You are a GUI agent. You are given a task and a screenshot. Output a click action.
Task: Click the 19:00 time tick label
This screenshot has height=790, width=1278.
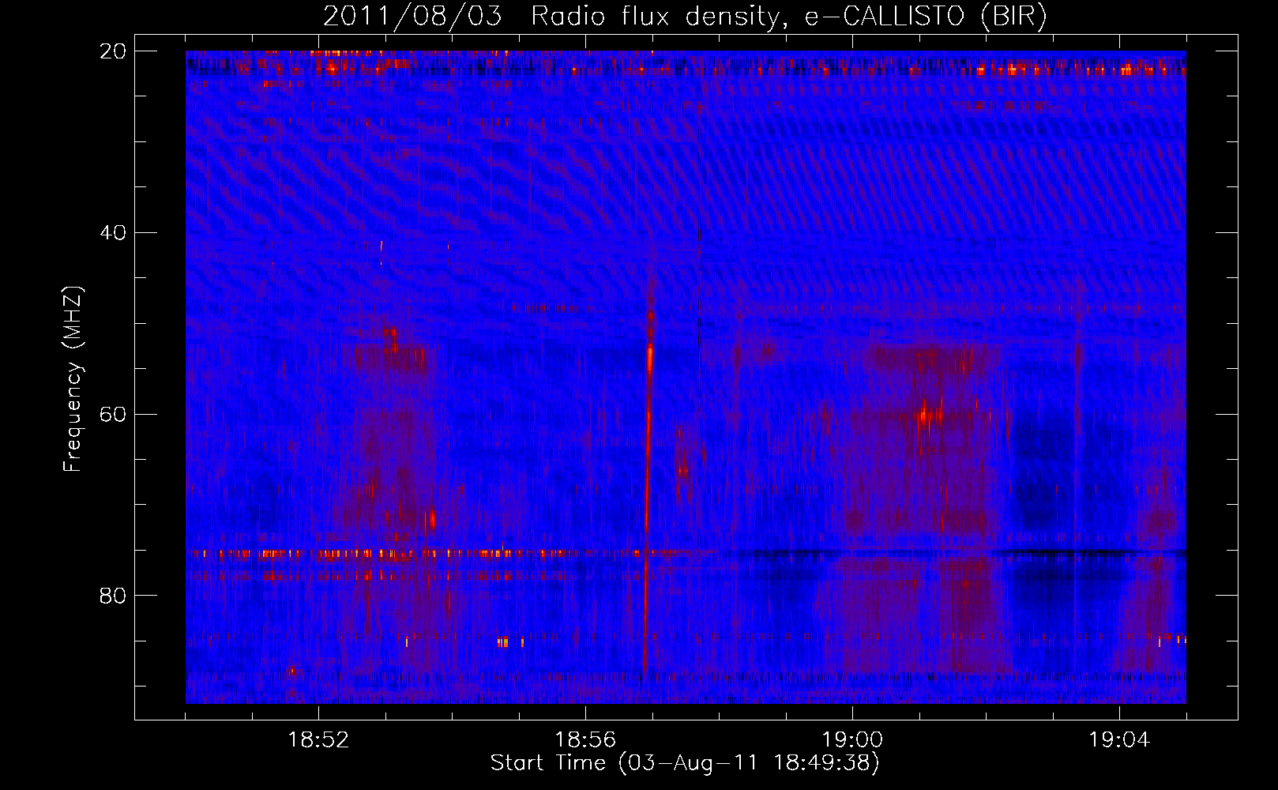point(852,740)
